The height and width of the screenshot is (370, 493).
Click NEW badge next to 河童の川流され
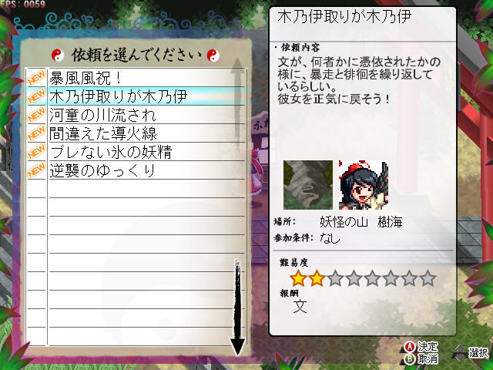[x=36, y=115]
